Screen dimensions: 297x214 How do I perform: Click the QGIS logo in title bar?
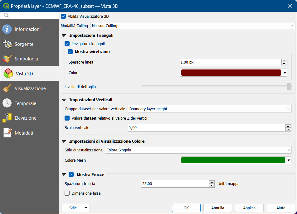pos(6,6)
